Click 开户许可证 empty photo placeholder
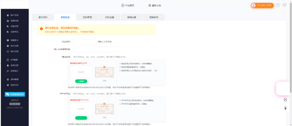Screen dimensions: 292x126 (x=81, y=109)
